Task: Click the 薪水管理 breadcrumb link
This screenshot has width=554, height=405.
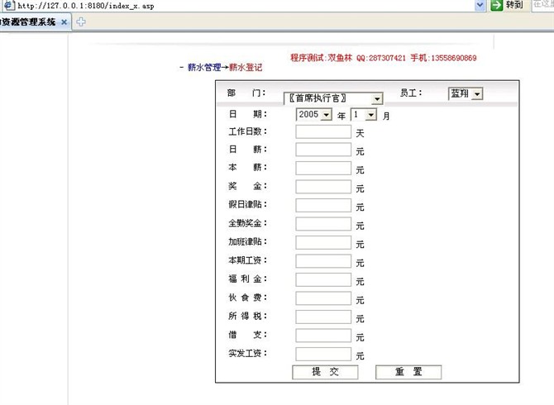Action: (204, 67)
